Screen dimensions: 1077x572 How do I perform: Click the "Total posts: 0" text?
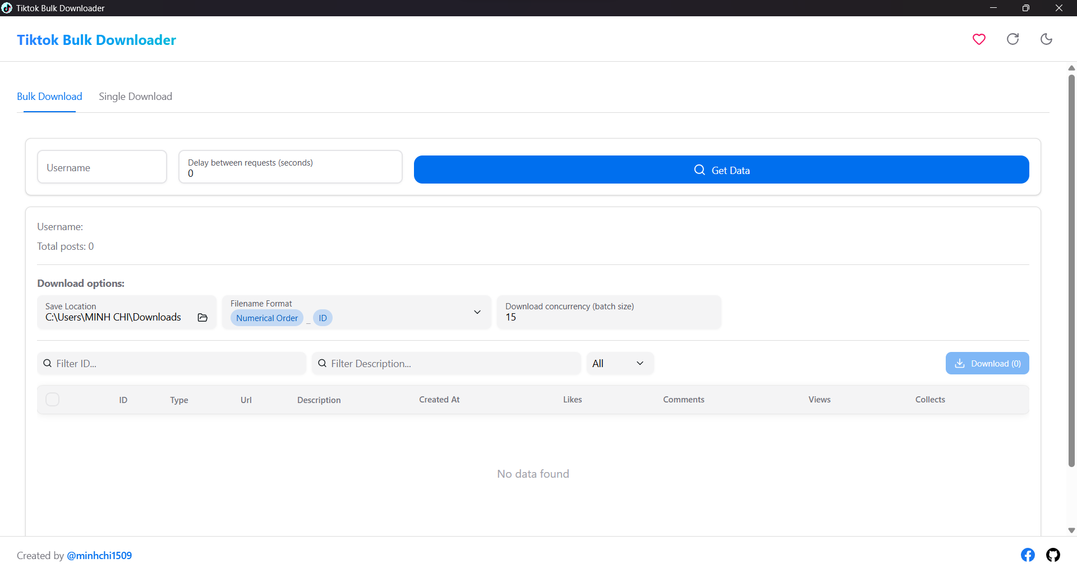pos(66,246)
